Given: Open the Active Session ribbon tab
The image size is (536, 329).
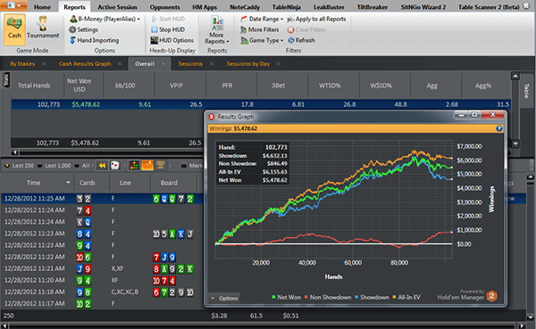Looking at the screenshot, I should coord(117,7).
